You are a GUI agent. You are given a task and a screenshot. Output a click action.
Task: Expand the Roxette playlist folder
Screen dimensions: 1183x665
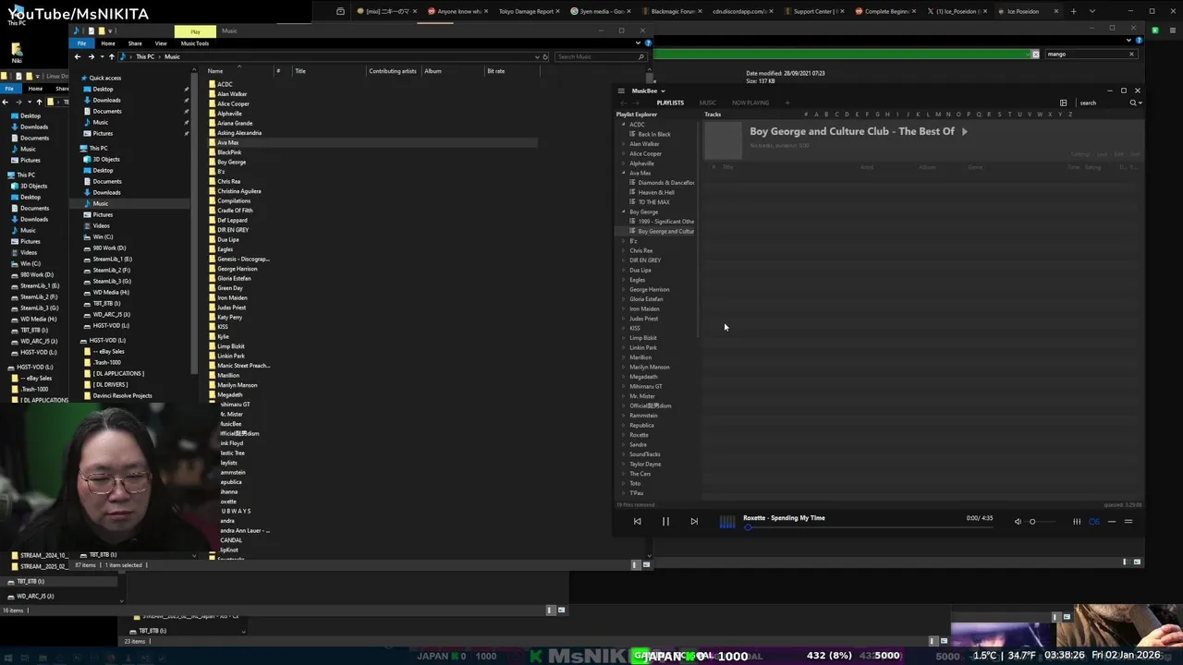point(623,435)
